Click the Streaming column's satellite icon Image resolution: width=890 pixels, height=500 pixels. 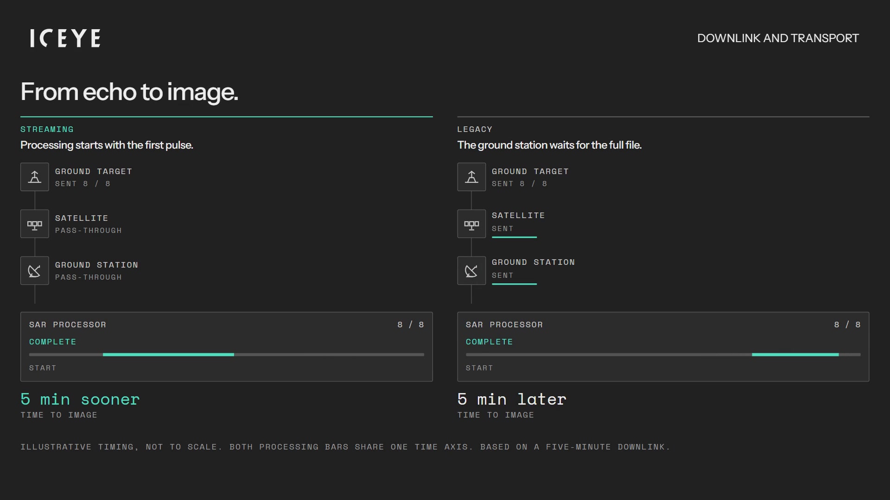coord(35,224)
